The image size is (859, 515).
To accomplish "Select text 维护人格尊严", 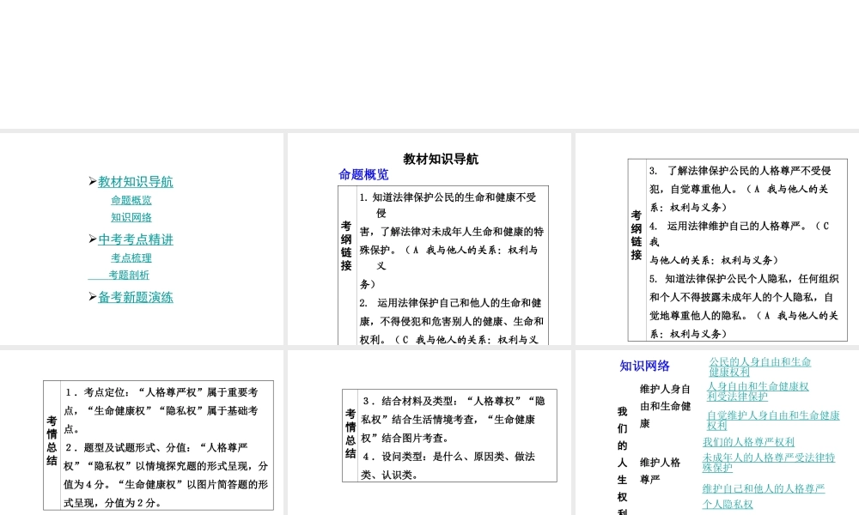I will pyautogui.click(x=660, y=470).
